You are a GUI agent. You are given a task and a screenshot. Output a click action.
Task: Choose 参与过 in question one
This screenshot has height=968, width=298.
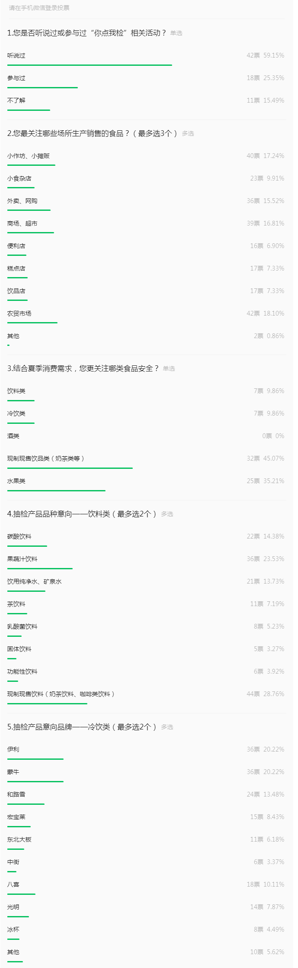(146, 81)
